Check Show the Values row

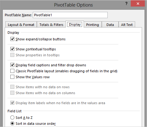[x=12, y=77]
